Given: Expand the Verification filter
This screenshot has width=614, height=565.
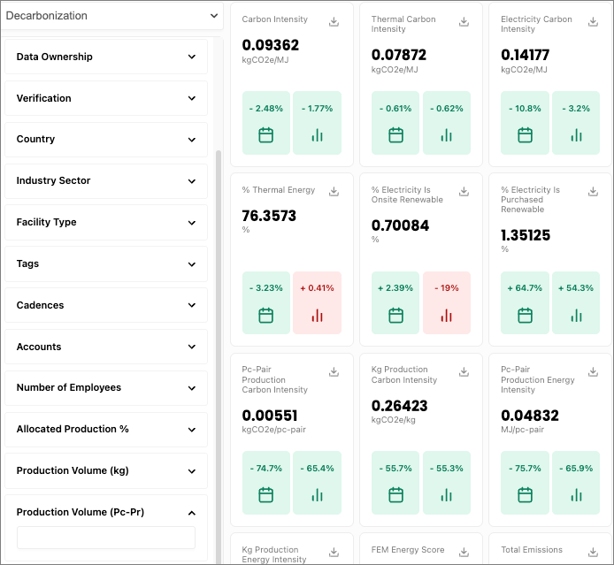Looking at the screenshot, I should [106, 98].
